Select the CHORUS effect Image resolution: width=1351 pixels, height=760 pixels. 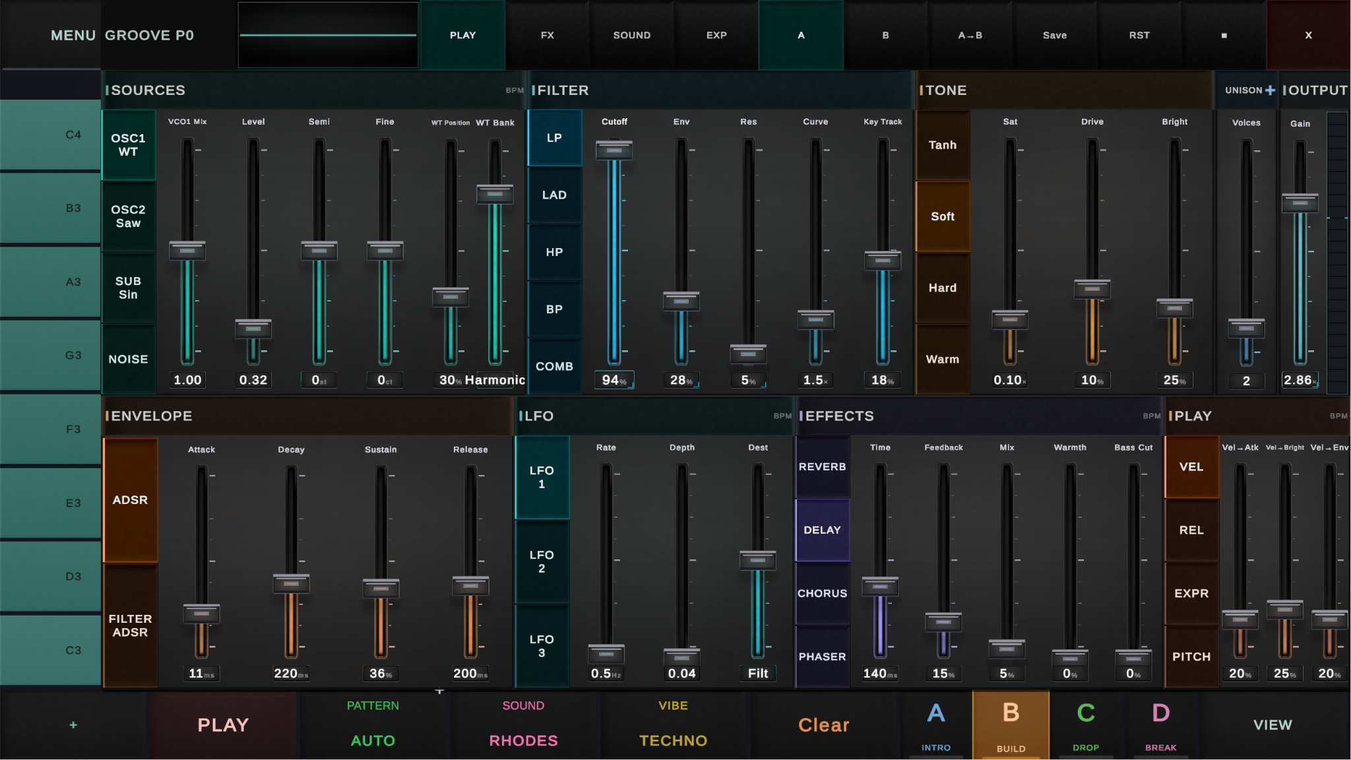pos(823,593)
